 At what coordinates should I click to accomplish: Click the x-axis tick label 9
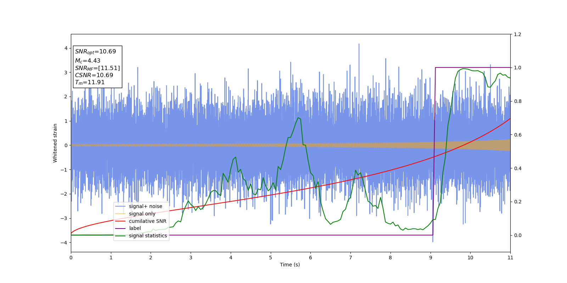pos(431,258)
